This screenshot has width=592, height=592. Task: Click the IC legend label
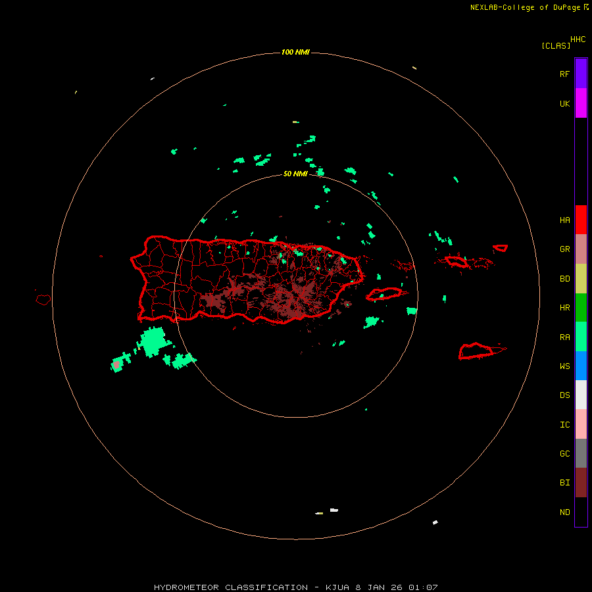tap(564, 425)
